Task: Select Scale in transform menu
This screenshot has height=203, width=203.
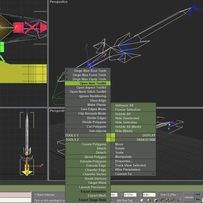Action: [134, 152]
